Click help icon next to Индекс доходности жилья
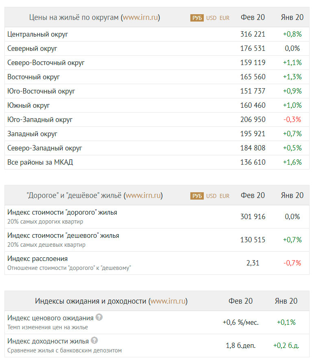 click(x=94, y=341)
